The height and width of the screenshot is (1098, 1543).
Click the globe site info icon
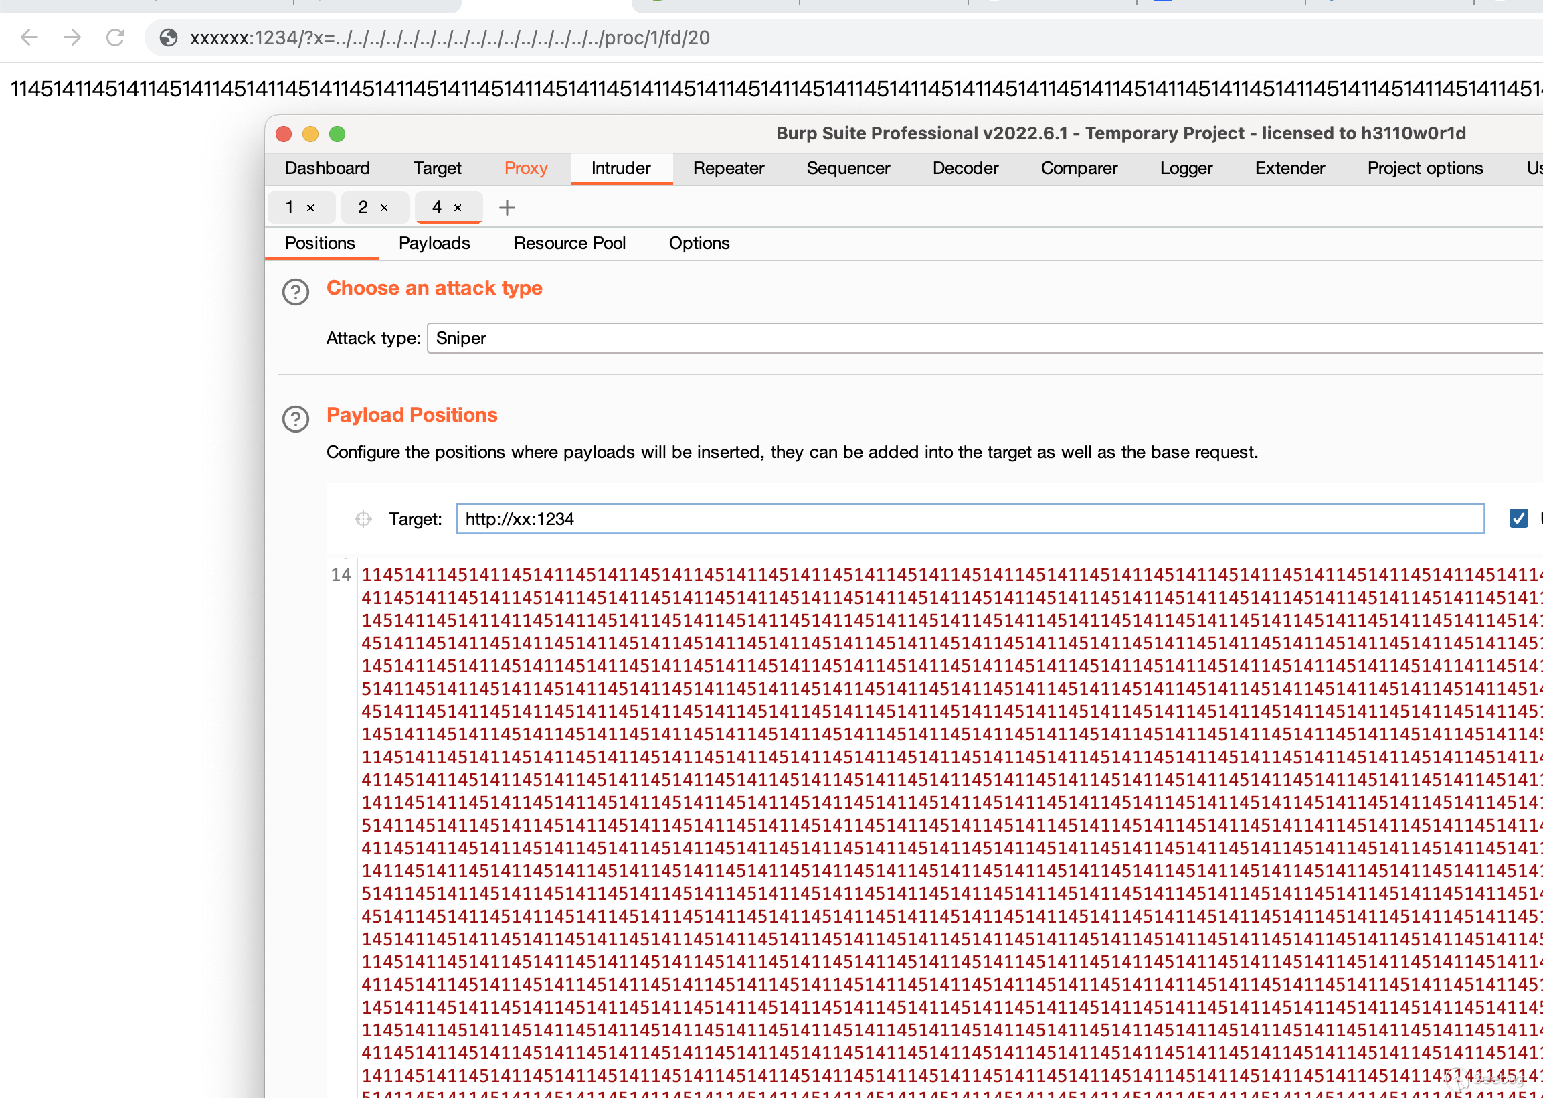(x=168, y=38)
